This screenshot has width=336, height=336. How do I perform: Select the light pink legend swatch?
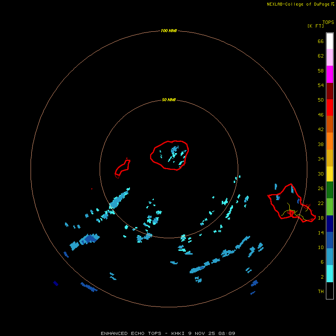click(x=330, y=57)
